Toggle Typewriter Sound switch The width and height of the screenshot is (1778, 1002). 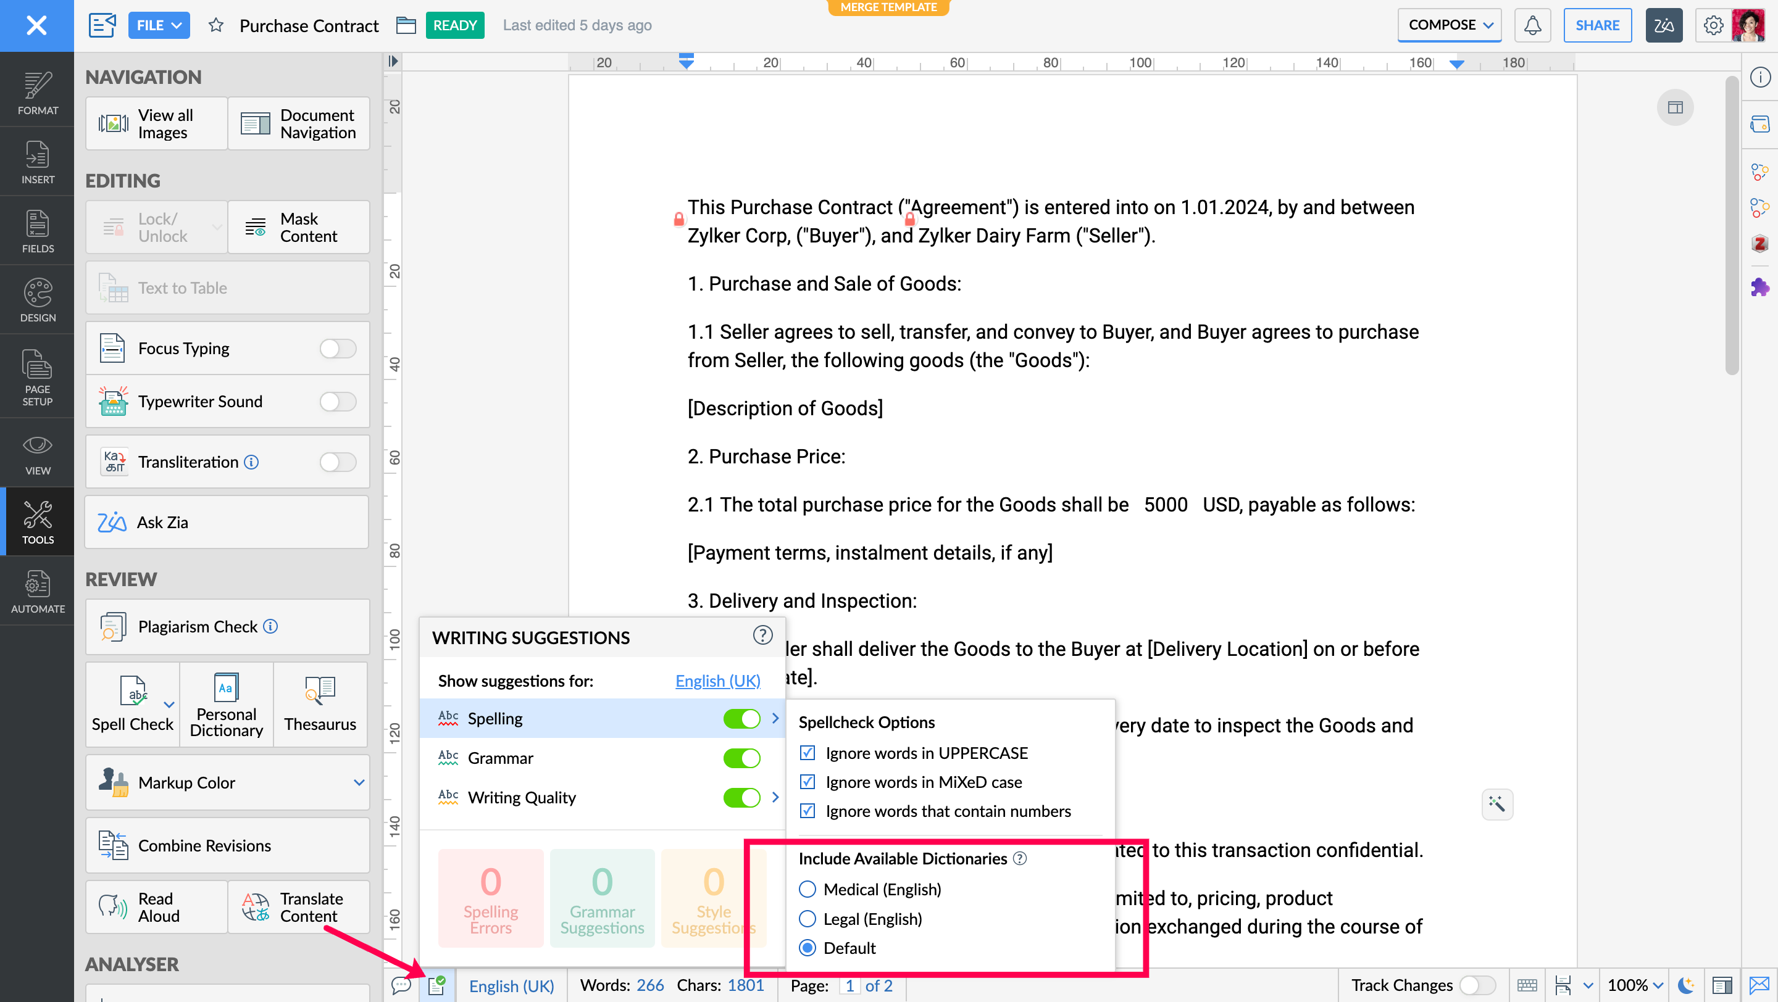click(338, 401)
